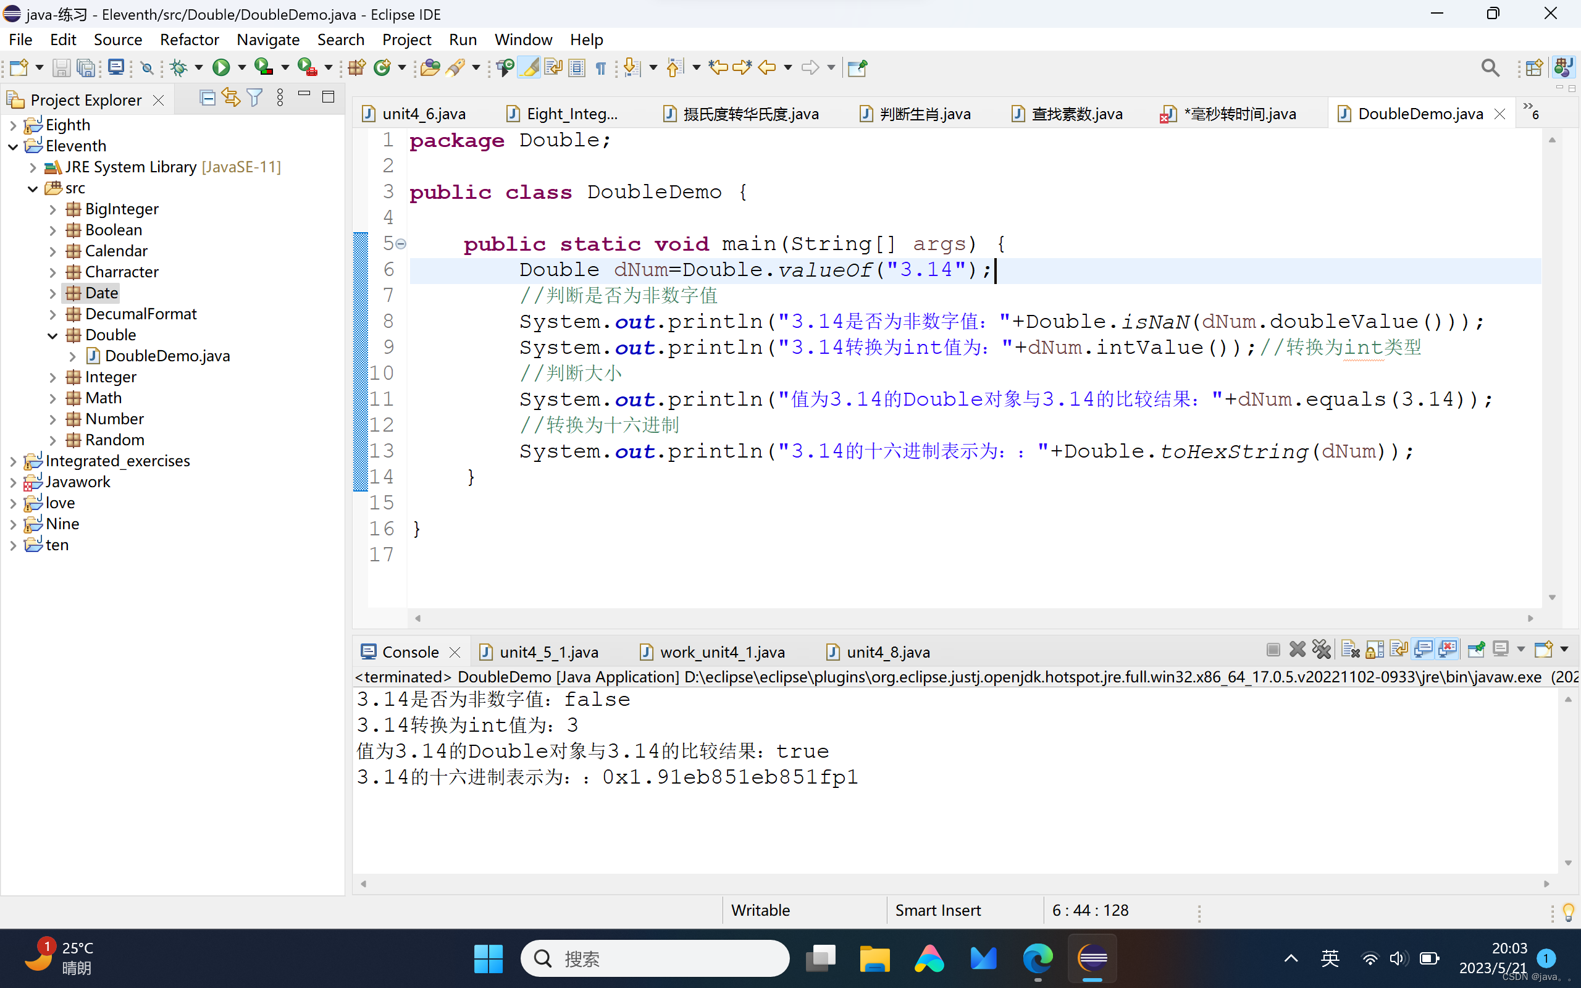Image resolution: width=1581 pixels, height=988 pixels.
Task: Click the New Java Class icon
Action: tap(382, 67)
